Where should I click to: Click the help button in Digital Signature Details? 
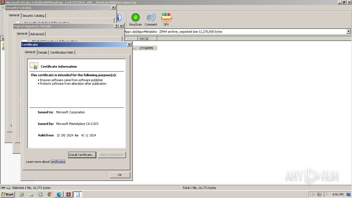tap(116, 26)
